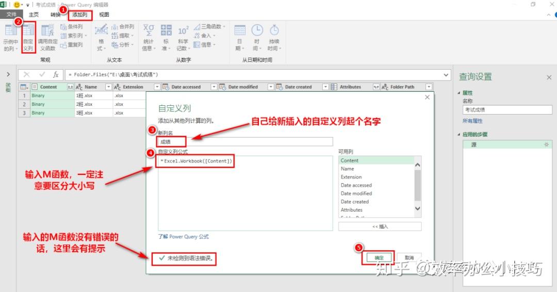
Task: Click the 取消 button
Action: pos(409,257)
